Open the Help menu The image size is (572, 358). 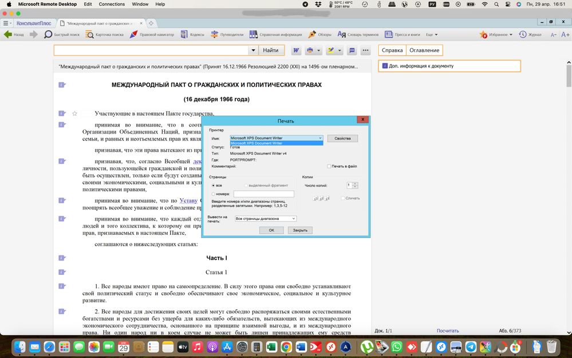[x=160, y=4]
